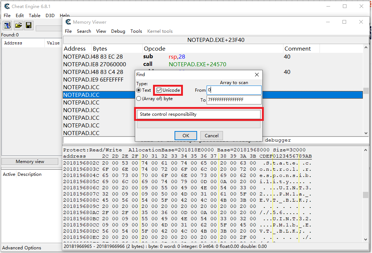Click the hex view scroll down arrow
Viewport: 372px width, 253px height.
(365, 240)
